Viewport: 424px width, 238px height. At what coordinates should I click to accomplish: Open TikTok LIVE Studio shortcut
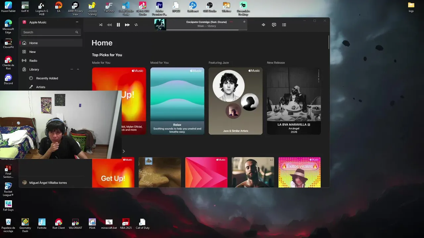143,9
